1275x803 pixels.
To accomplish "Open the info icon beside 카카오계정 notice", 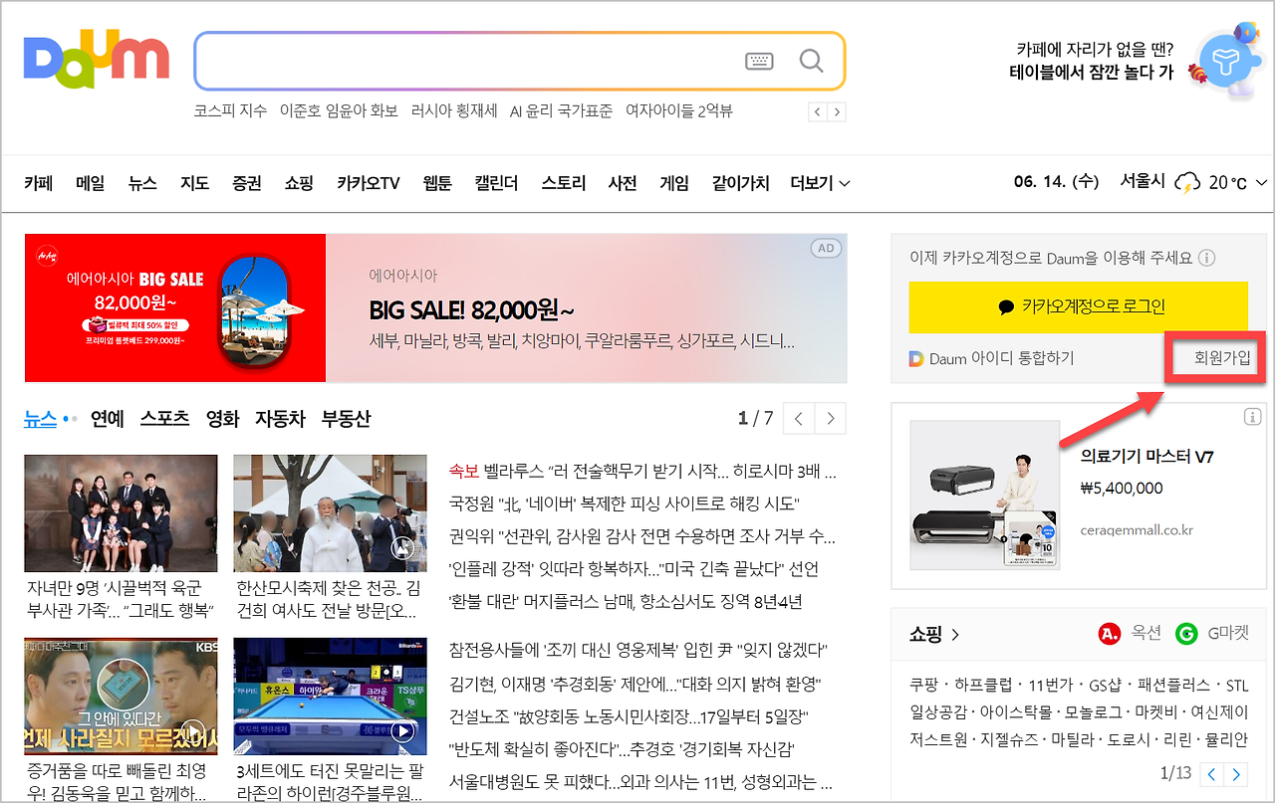I will 1206,259.
